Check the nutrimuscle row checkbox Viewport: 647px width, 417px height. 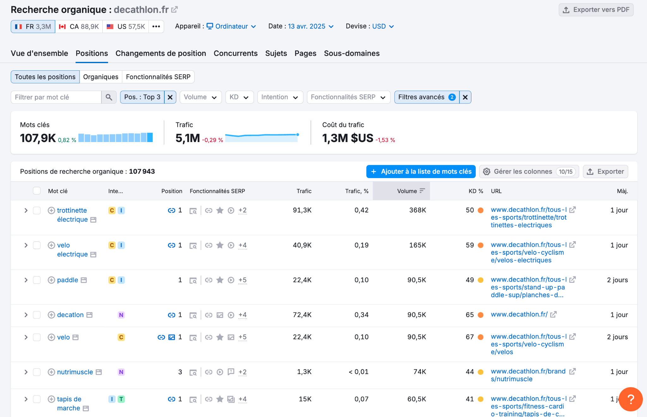pos(37,372)
